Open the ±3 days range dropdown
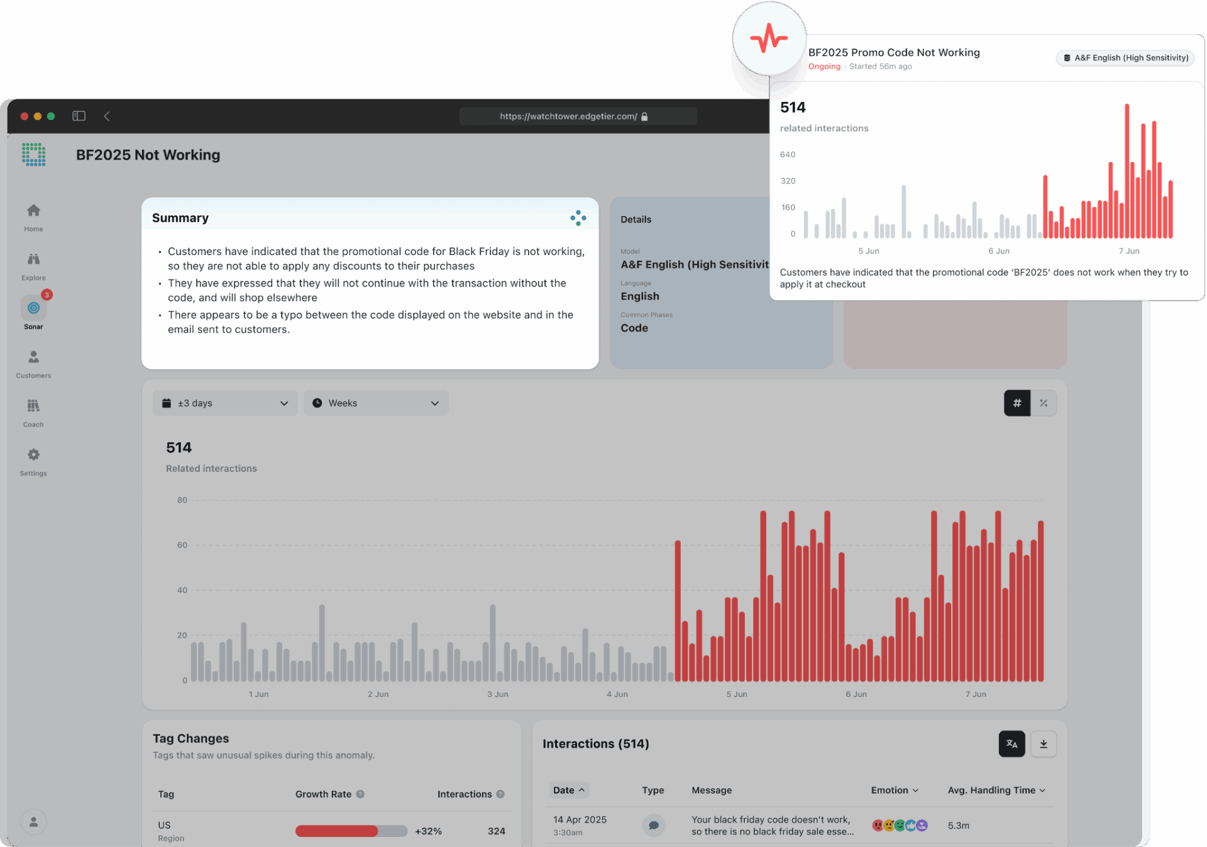The width and height of the screenshot is (1207, 847). click(x=225, y=403)
